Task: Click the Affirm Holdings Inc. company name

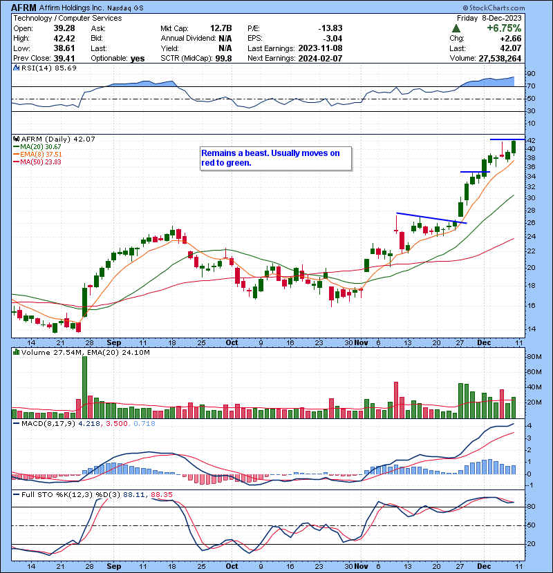Action: 72,8
